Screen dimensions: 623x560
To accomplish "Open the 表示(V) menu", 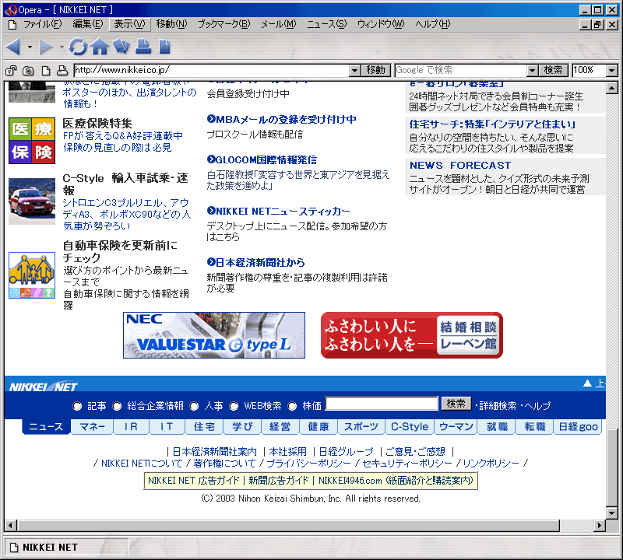I will tap(129, 24).
